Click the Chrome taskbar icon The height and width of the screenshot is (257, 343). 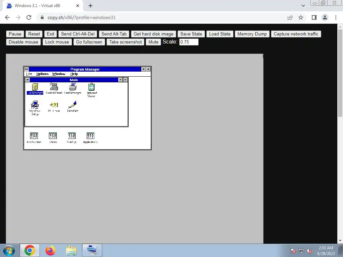pyautogui.click(x=30, y=250)
